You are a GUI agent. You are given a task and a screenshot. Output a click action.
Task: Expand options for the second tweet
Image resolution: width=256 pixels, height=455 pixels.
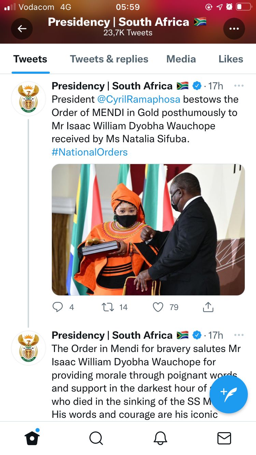click(x=239, y=335)
